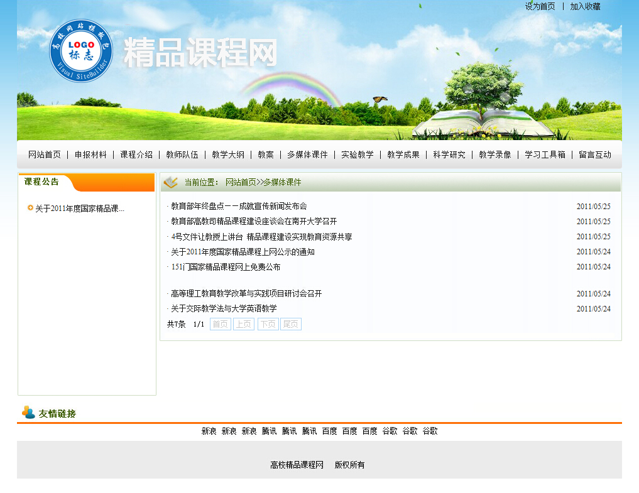Open the sidebar notice 关于2011年度国家精品课...
The height and width of the screenshot is (493, 639).
pyautogui.click(x=80, y=209)
